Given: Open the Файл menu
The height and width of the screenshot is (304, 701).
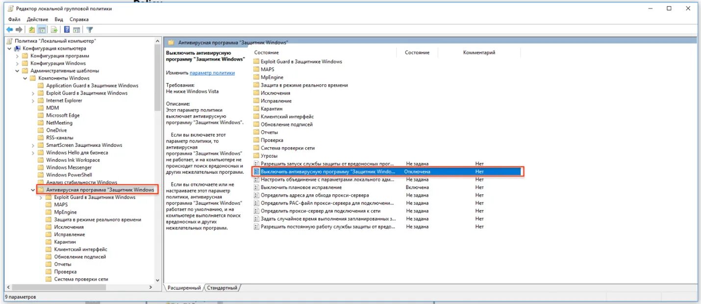Looking at the screenshot, I should [14, 20].
